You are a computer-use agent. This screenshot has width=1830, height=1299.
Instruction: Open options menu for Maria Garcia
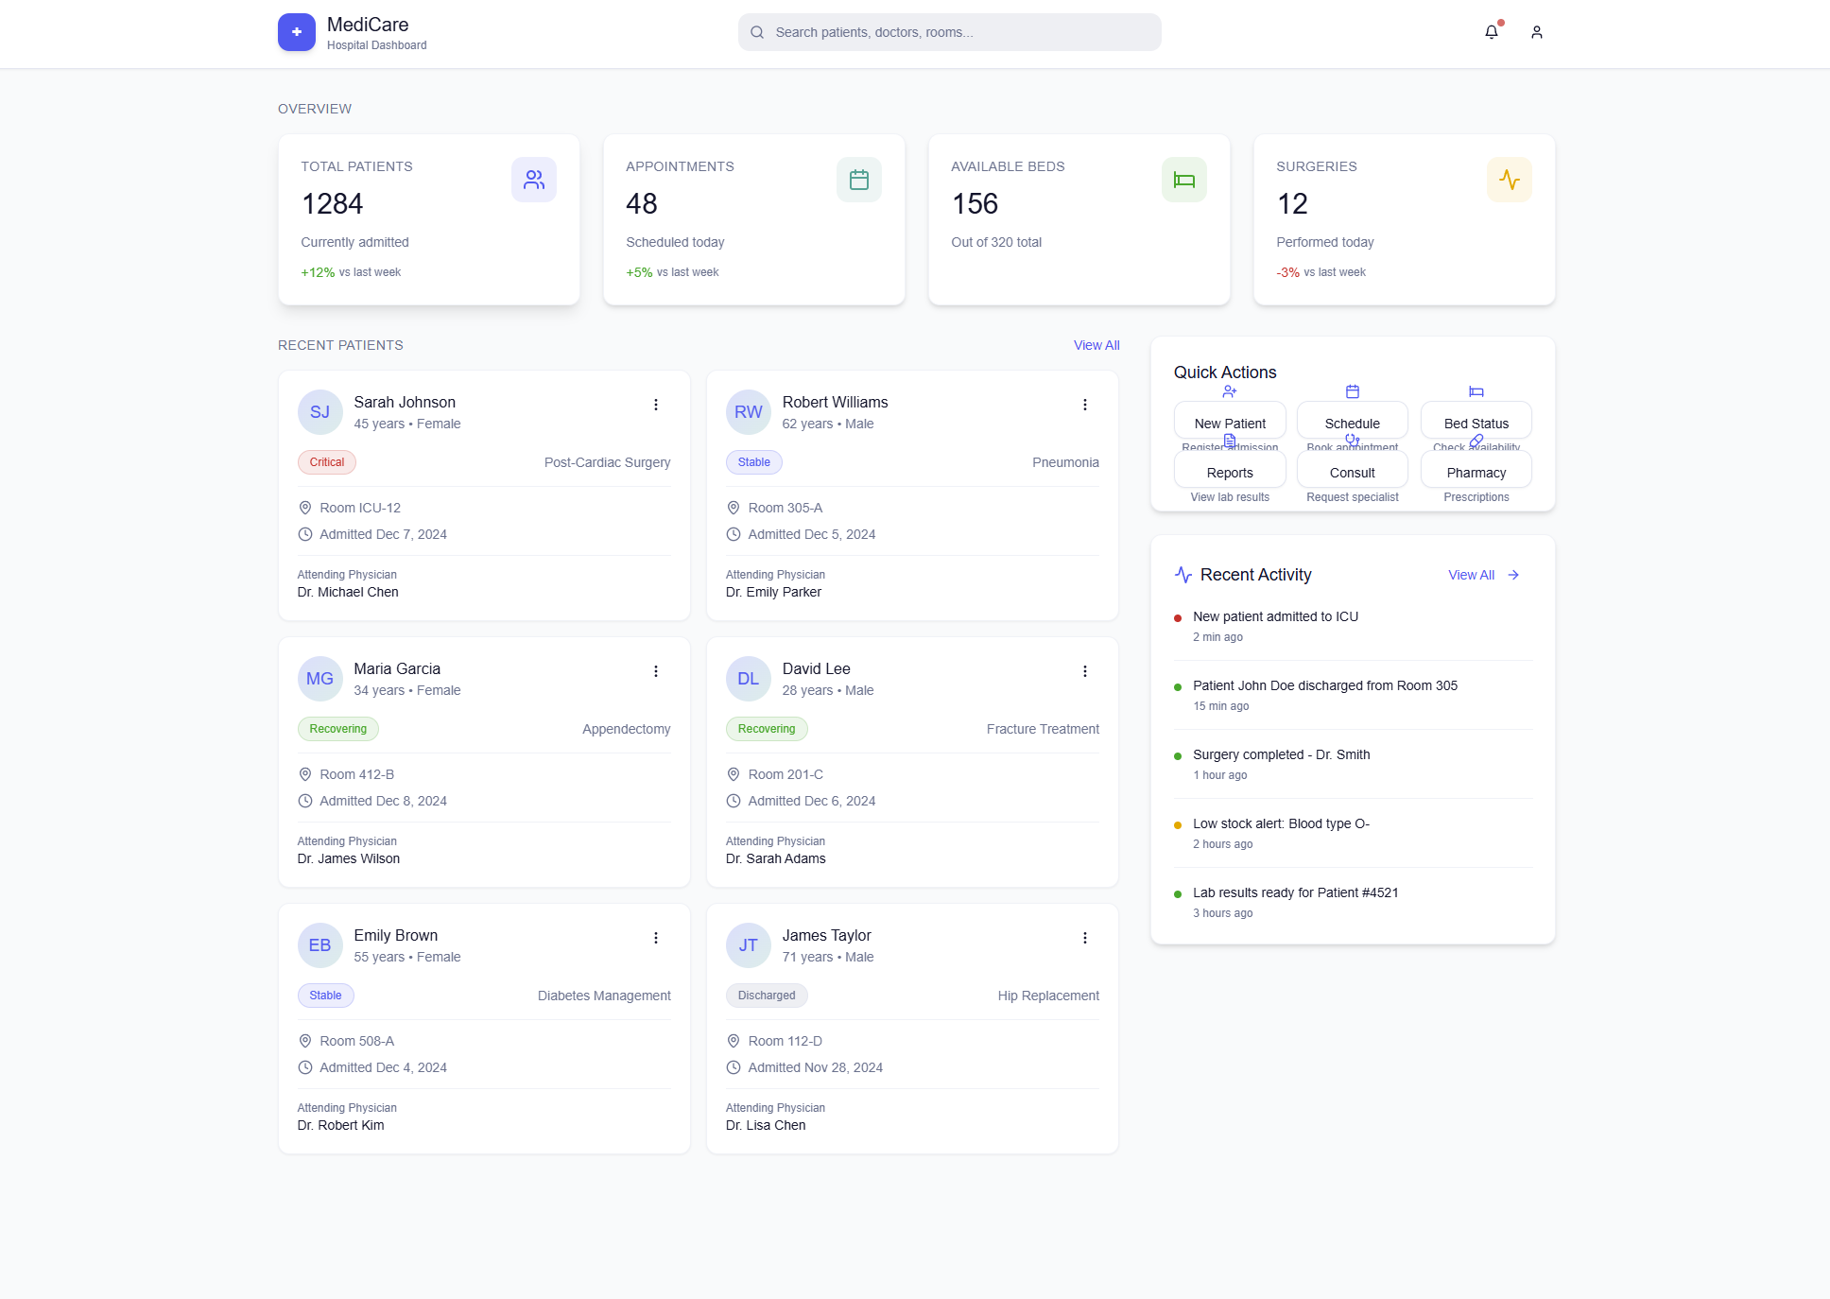pos(655,671)
